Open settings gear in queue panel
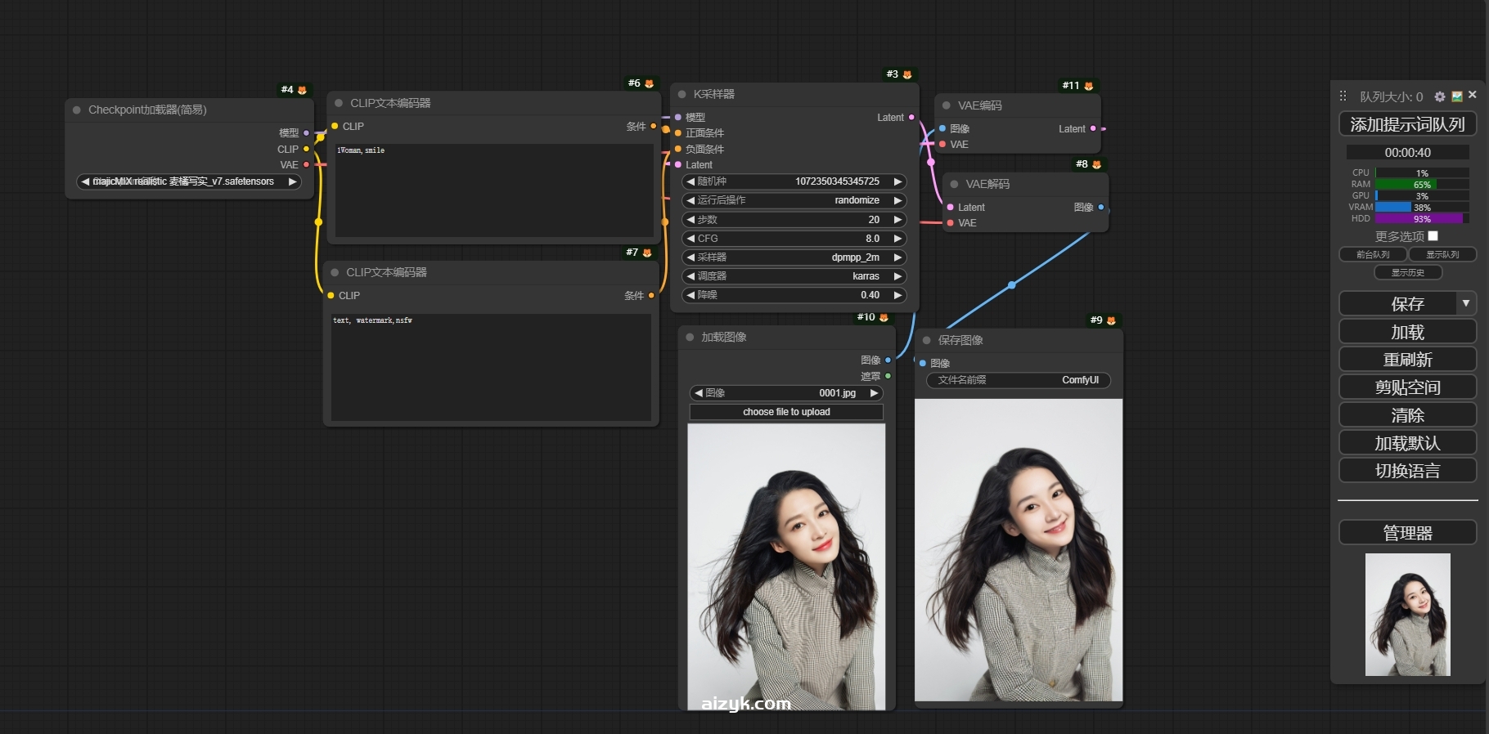 (x=1440, y=96)
